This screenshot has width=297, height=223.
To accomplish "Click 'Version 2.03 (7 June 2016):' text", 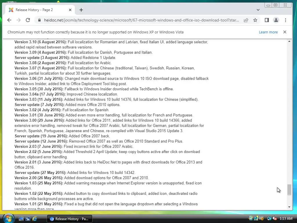I will [39, 147].
